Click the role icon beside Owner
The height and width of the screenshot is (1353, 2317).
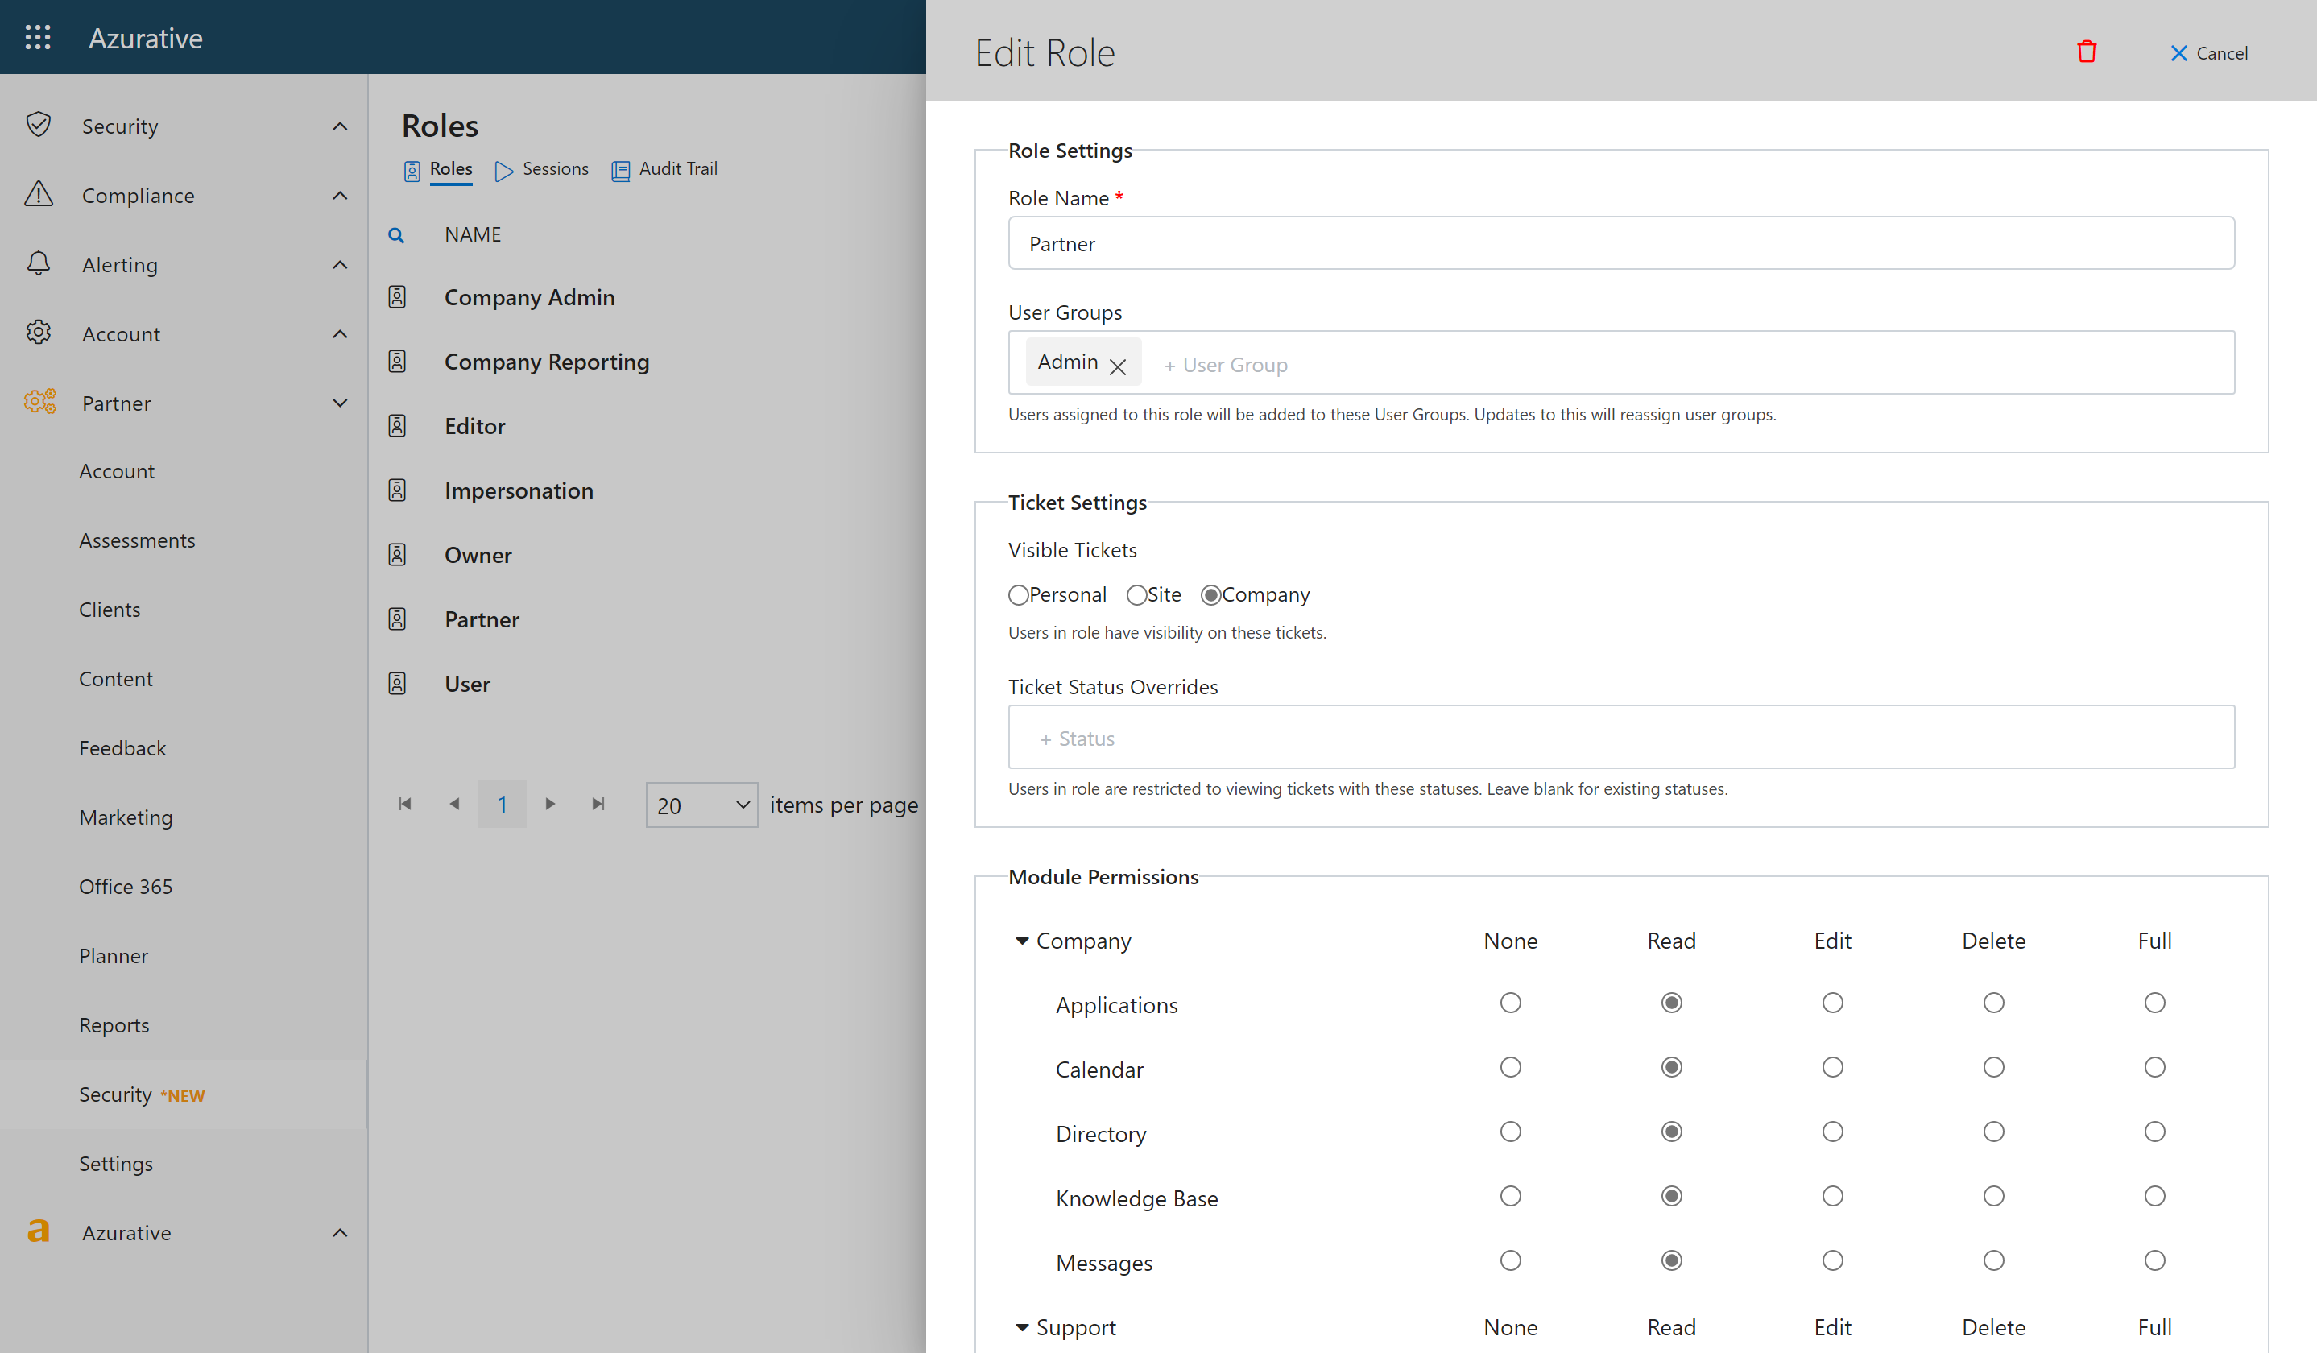(397, 554)
